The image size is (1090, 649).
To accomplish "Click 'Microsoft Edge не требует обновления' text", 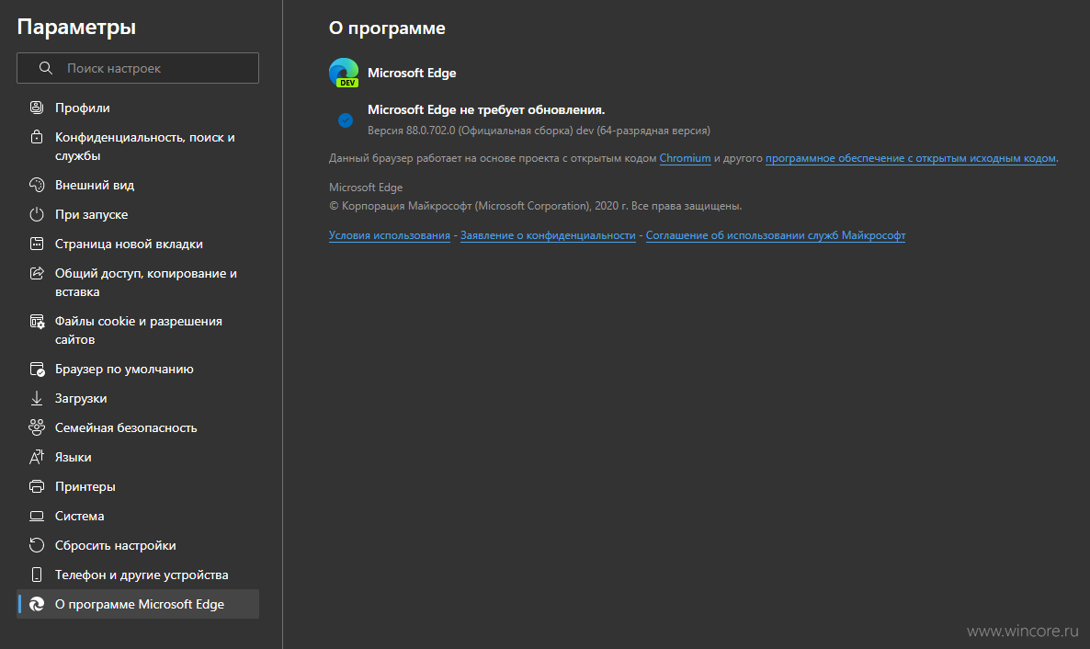I will point(486,110).
